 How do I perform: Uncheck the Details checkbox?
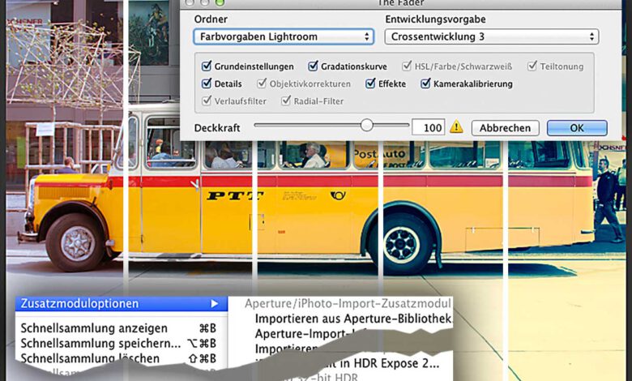[207, 83]
